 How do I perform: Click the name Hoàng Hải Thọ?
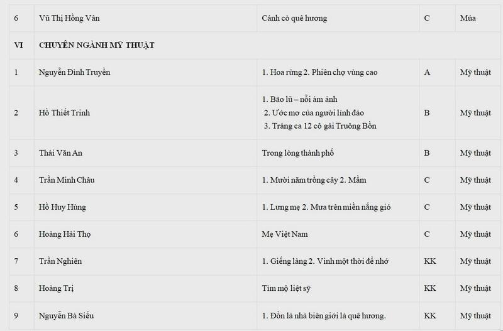pos(65,234)
